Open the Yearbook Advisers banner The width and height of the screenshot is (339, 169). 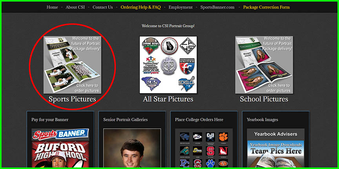276,134
